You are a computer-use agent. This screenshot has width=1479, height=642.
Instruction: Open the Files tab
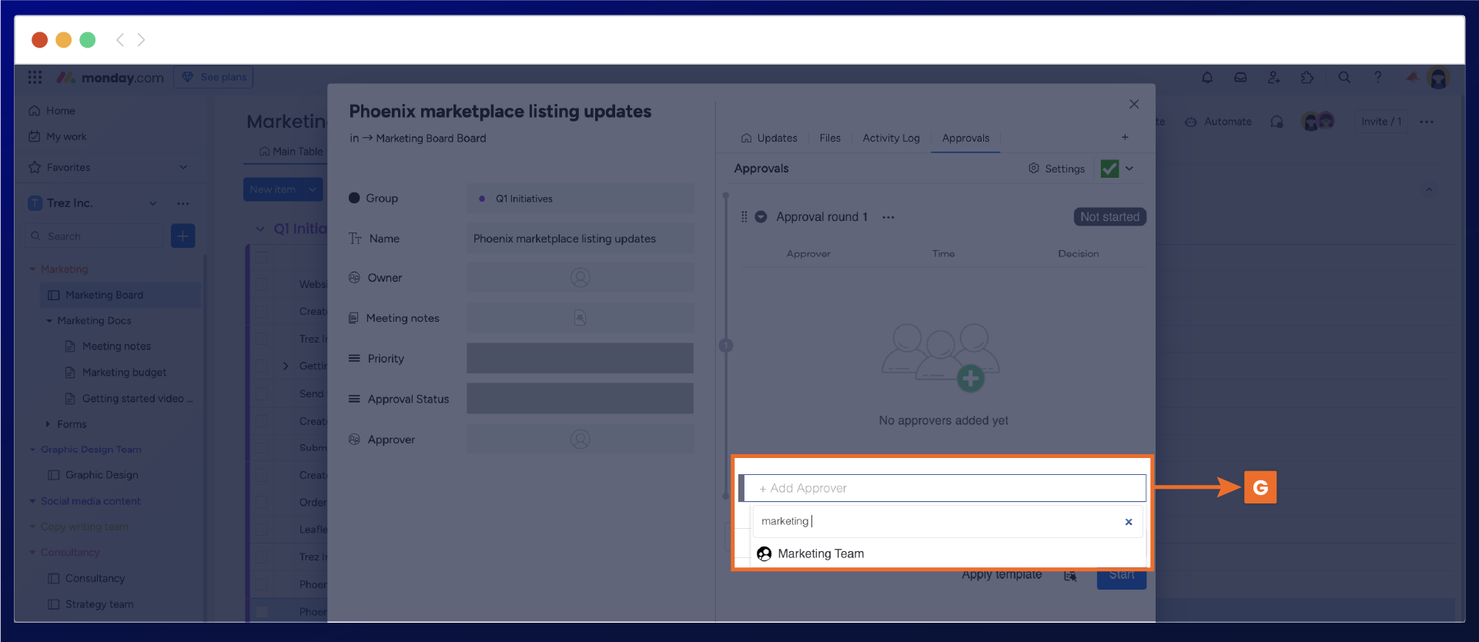pyautogui.click(x=830, y=138)
